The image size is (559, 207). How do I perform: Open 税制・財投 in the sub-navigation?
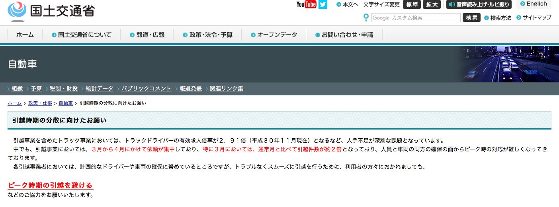[x=64, y=89]
